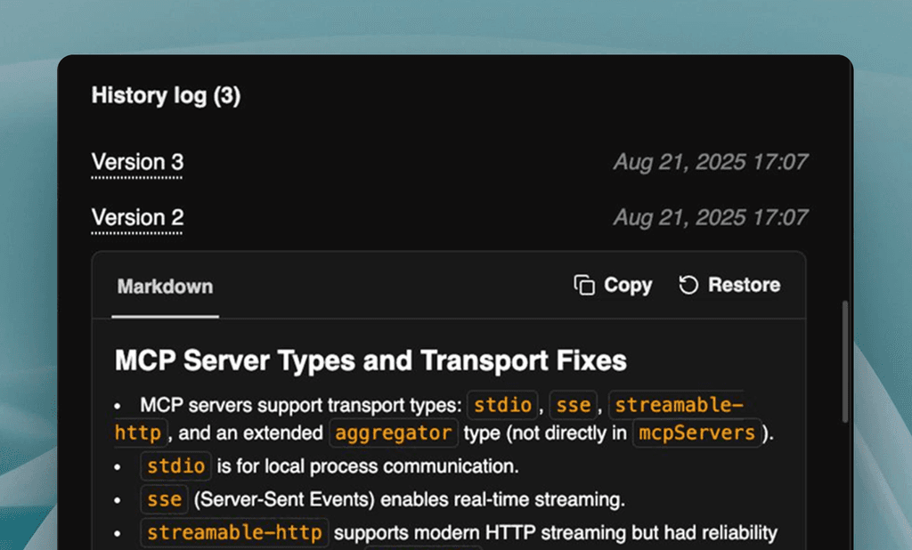The width and height of the screenshot is (912, 550).
Task: Select the sse inline code badge
Action: click(573, 405)
